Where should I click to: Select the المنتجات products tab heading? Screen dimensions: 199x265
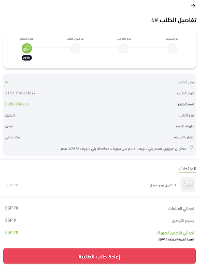pyautogui.click(x=188, y=169)
